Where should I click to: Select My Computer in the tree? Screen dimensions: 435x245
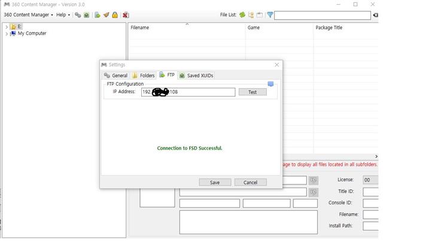coord(32,34)
